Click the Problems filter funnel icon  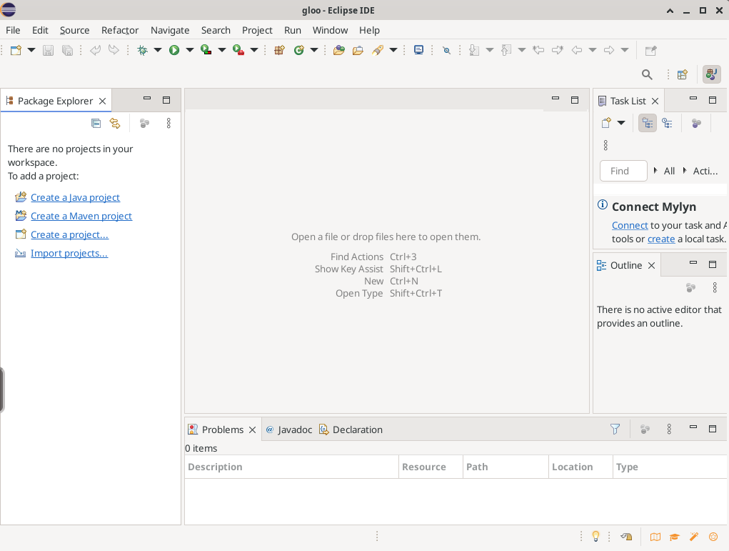(x=615, y=429)
